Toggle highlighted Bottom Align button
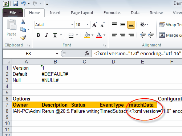The width and height of the screenshot is (182, 136). [x=131, y=25]
